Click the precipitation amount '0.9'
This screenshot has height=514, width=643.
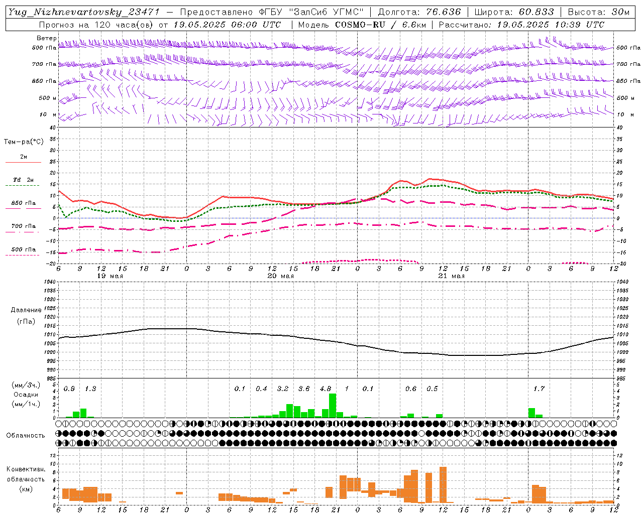(x=69, y=389)
